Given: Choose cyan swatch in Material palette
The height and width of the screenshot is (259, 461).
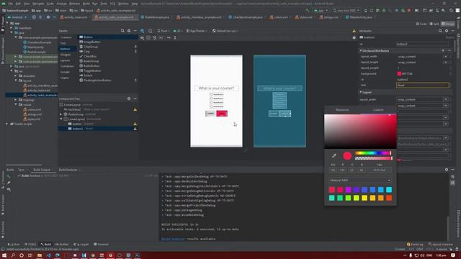Looking at the screenshot, I should click(x=389, y=190).
